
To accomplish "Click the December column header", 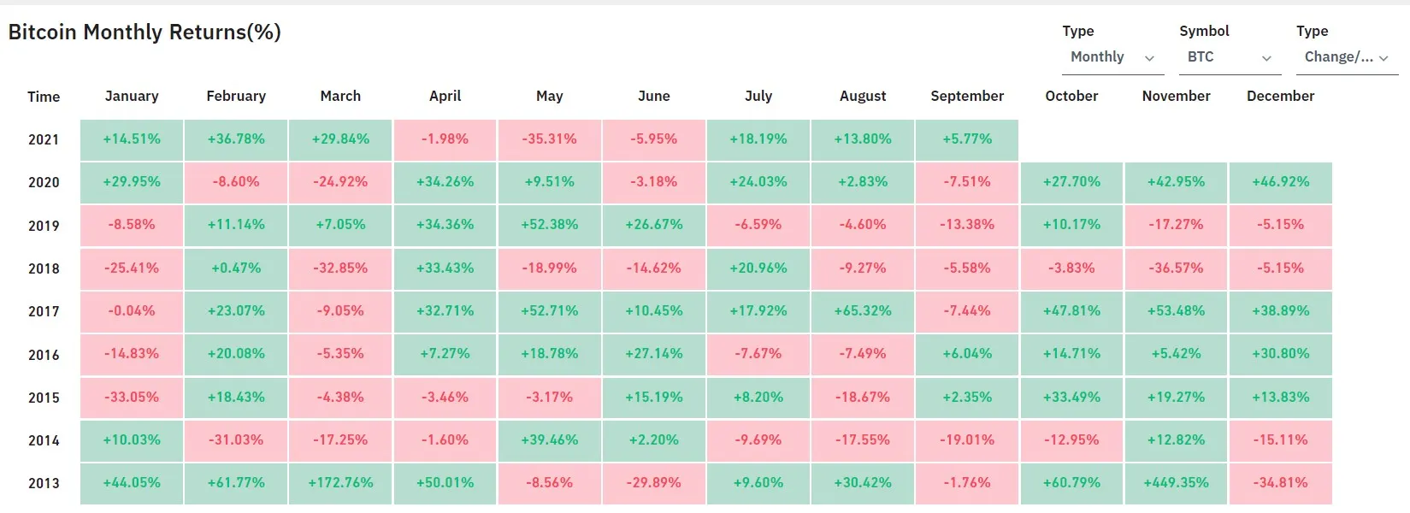I will click(x=1280, y=96).
